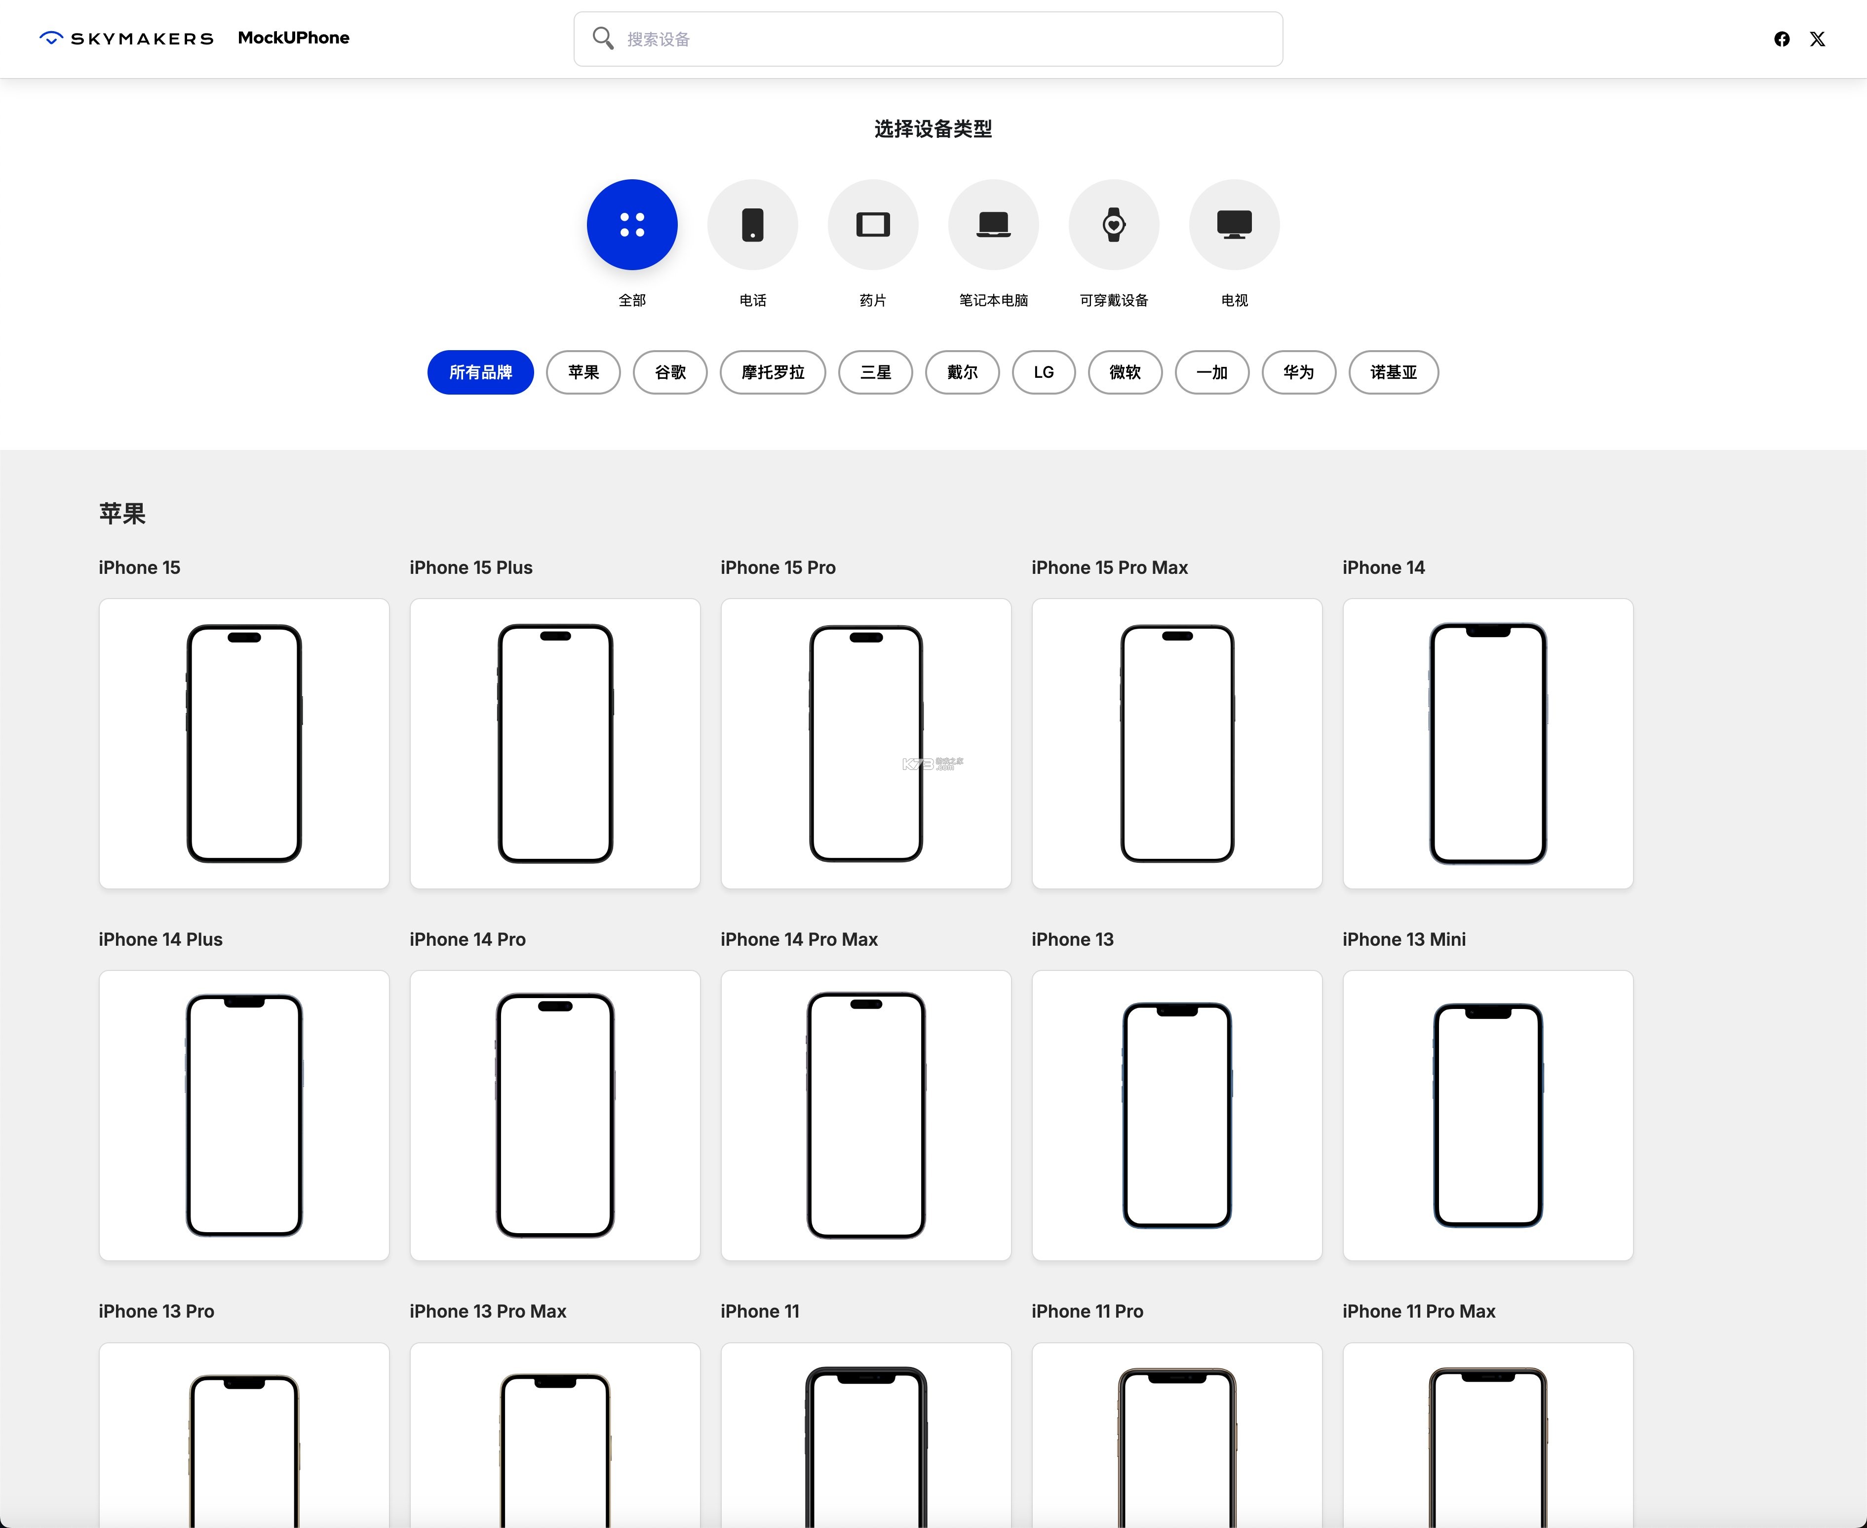Click the iPhone 15 Pro Max title text

(x=1109, y=568)
